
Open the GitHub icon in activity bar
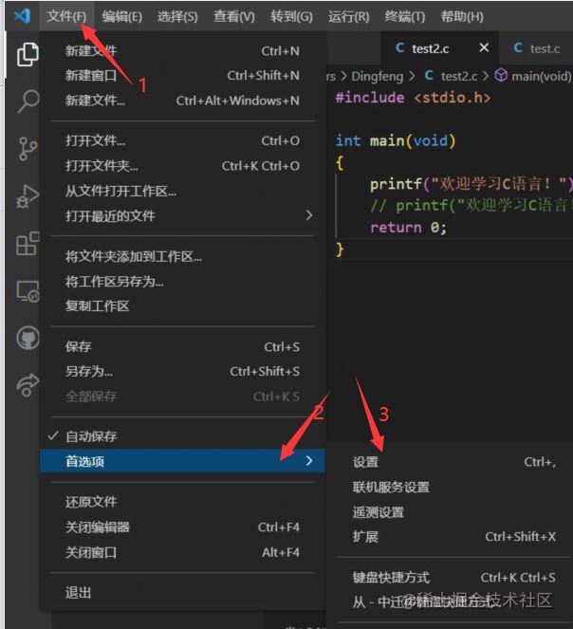tap(28, 338)
